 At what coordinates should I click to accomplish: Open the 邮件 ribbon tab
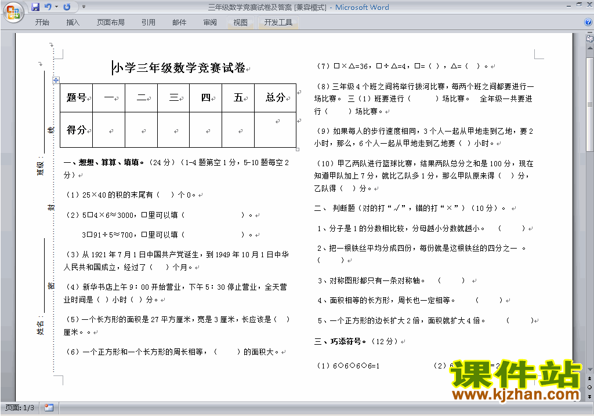179,23
